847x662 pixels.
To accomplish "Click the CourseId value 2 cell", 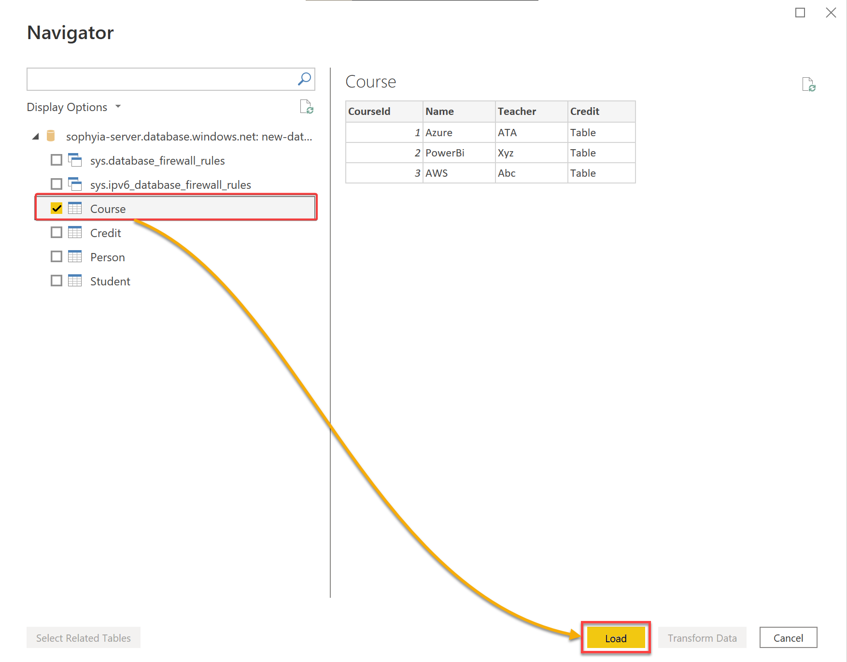I will [x=384, y=153].
